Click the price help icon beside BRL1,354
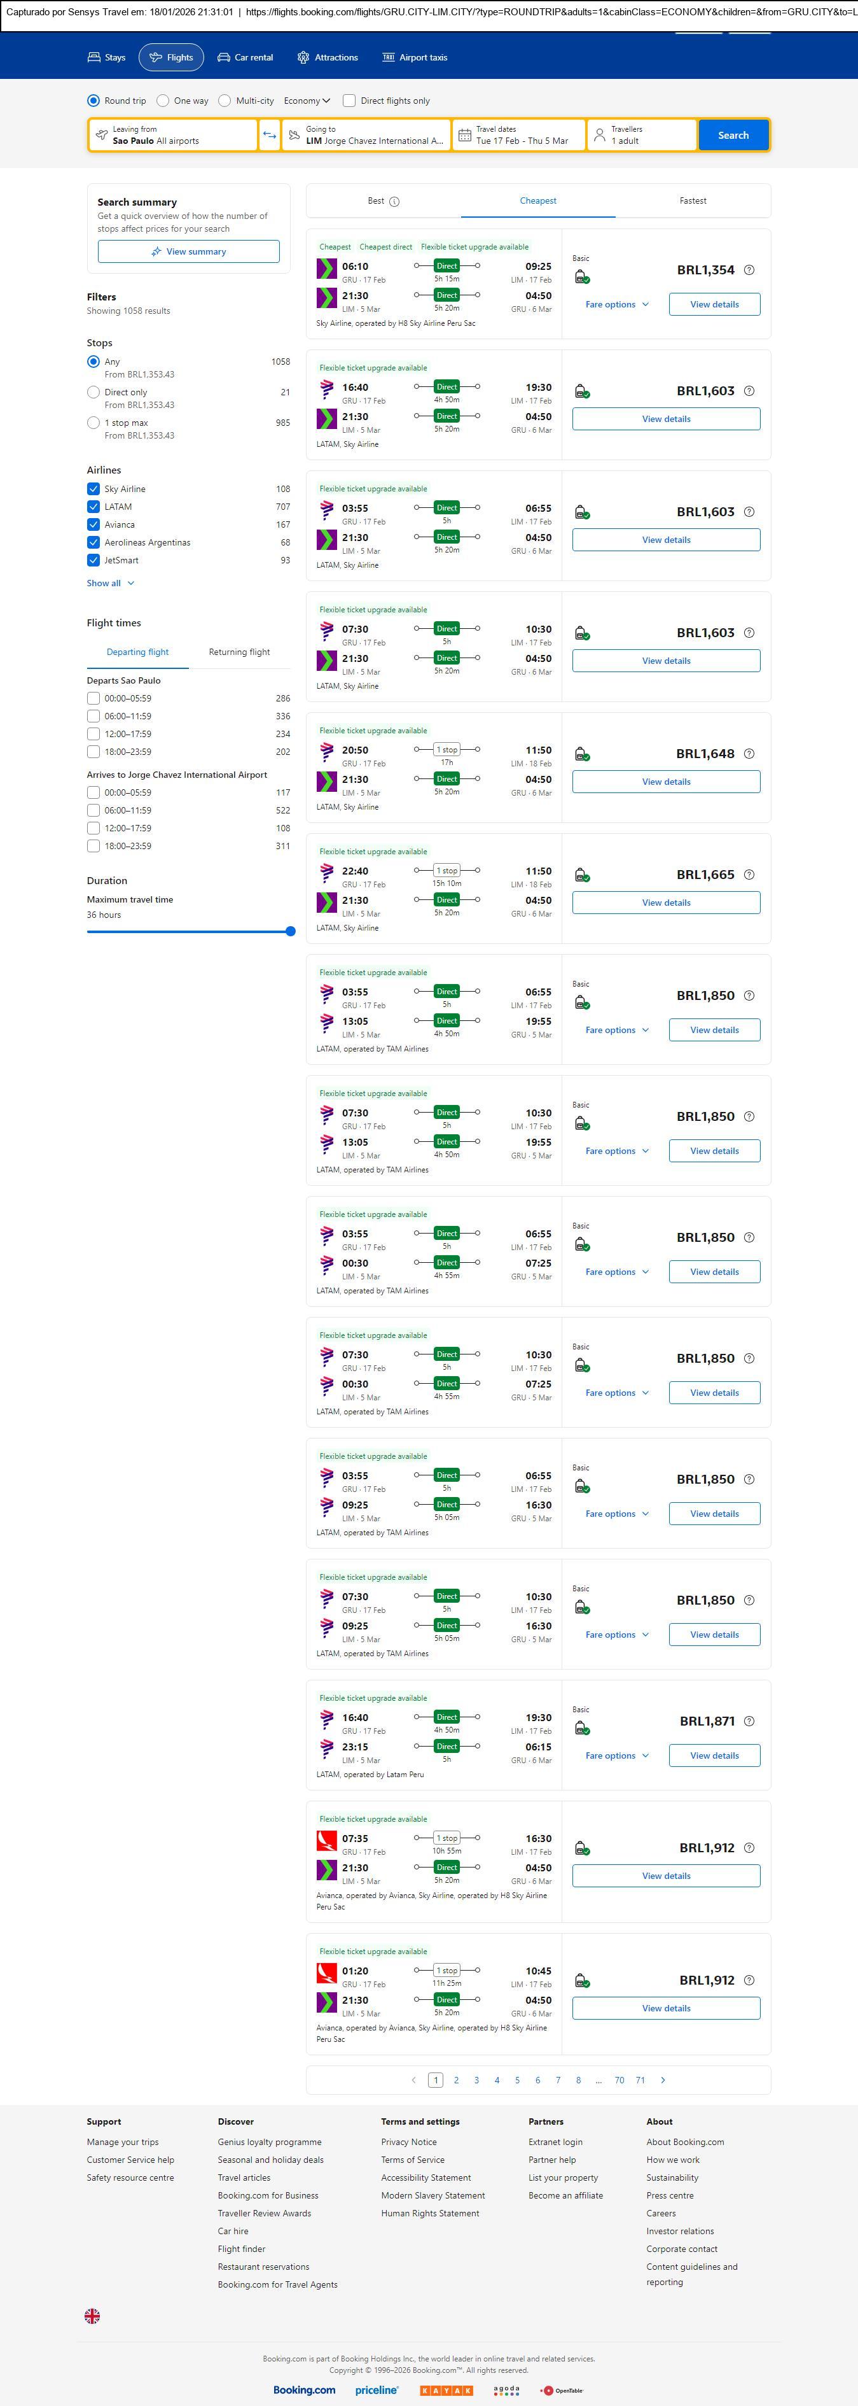 (x=749, y=270)
